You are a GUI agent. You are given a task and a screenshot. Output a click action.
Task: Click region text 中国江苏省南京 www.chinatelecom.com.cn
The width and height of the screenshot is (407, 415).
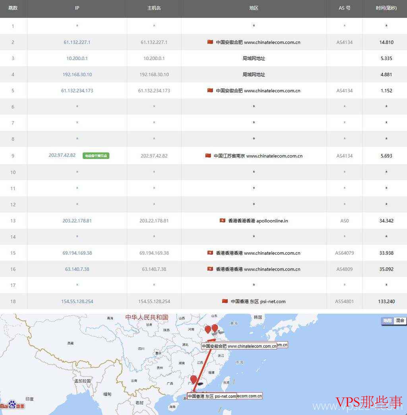coord(258,156)
